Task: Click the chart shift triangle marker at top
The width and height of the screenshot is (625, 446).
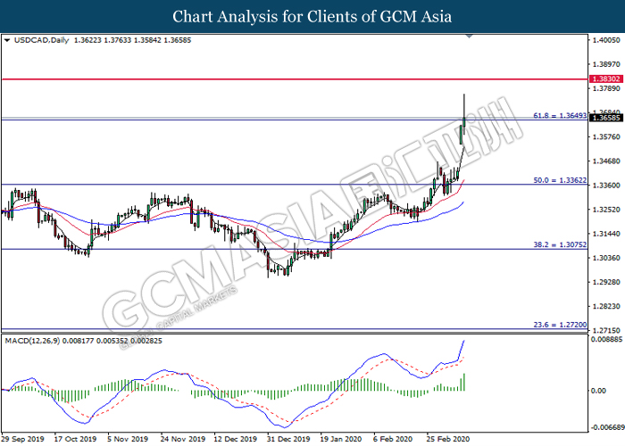Action: tap(469, 36)
